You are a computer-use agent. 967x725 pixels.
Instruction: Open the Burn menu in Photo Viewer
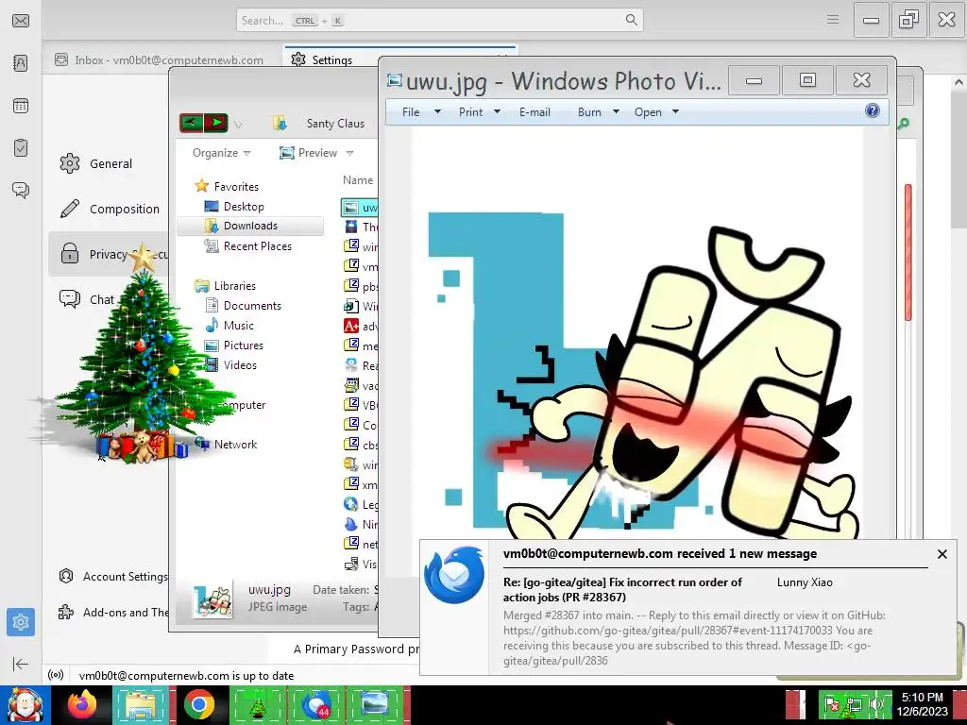point(598,112)
